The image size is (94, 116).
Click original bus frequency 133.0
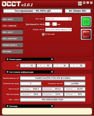[x=58, y=94]
